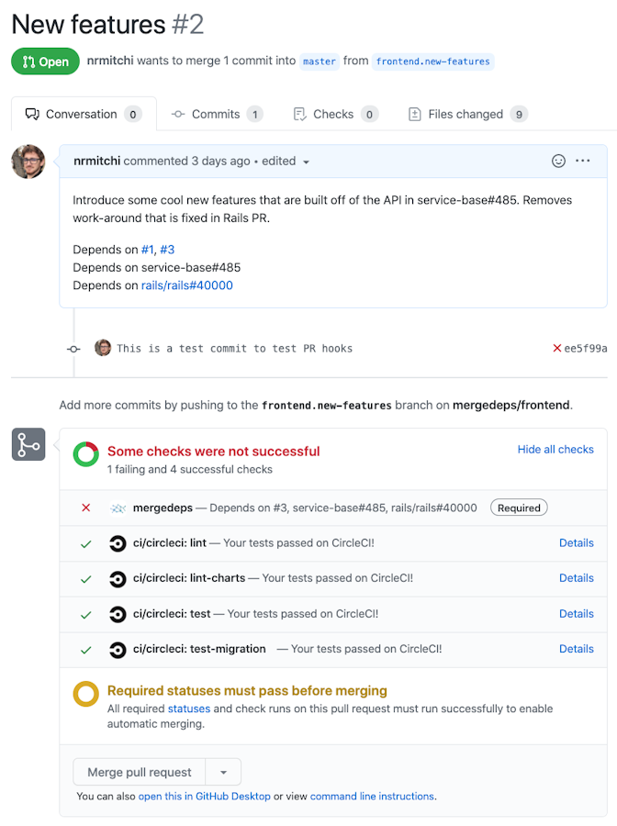Click the emoji reaction smiley icon

(558, 161)
